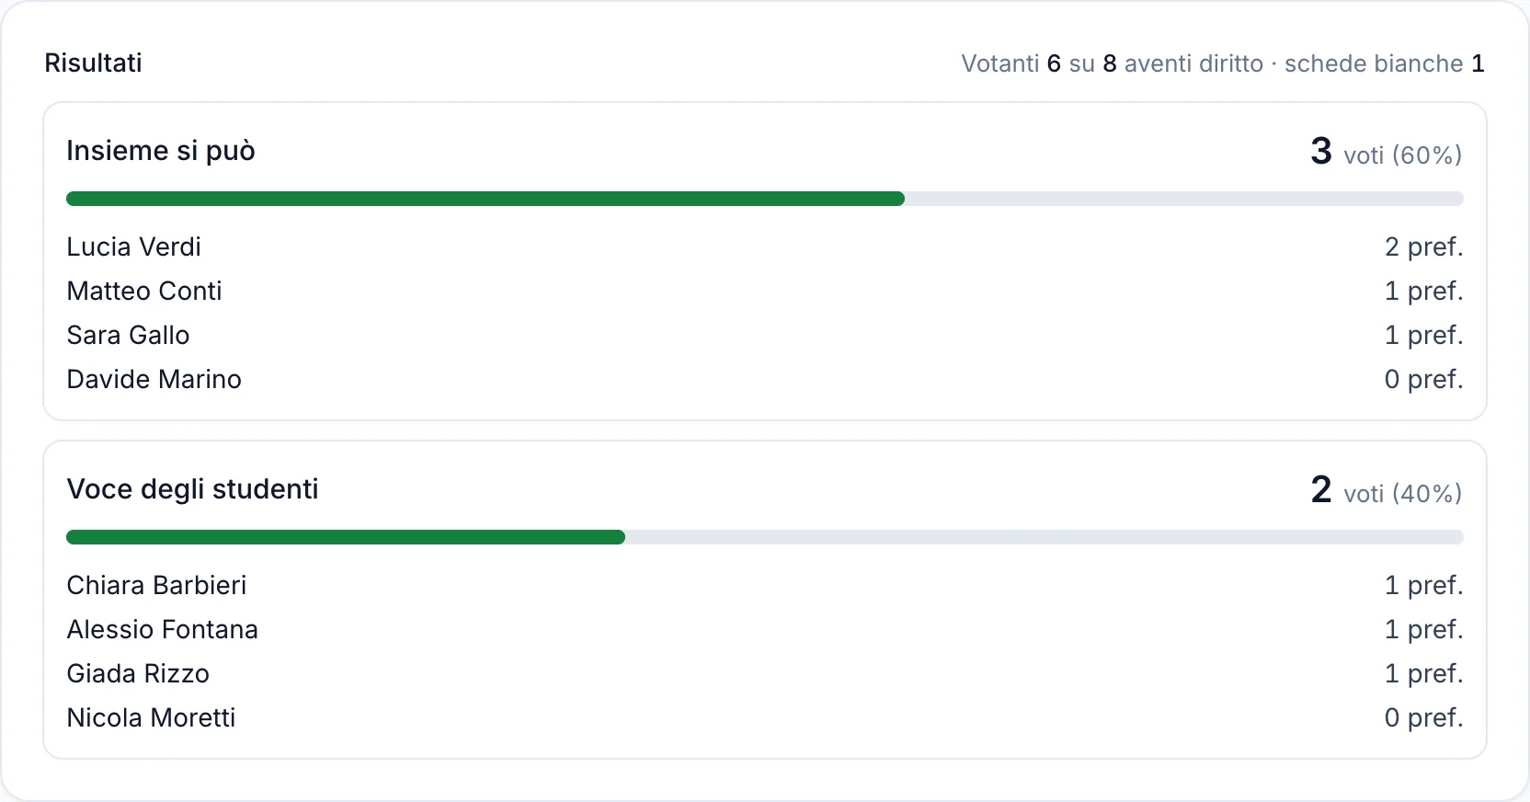The image size is (1530, 802).
Task: Click Davide Marino's 0 pref. value
Action: (1424, 379)
